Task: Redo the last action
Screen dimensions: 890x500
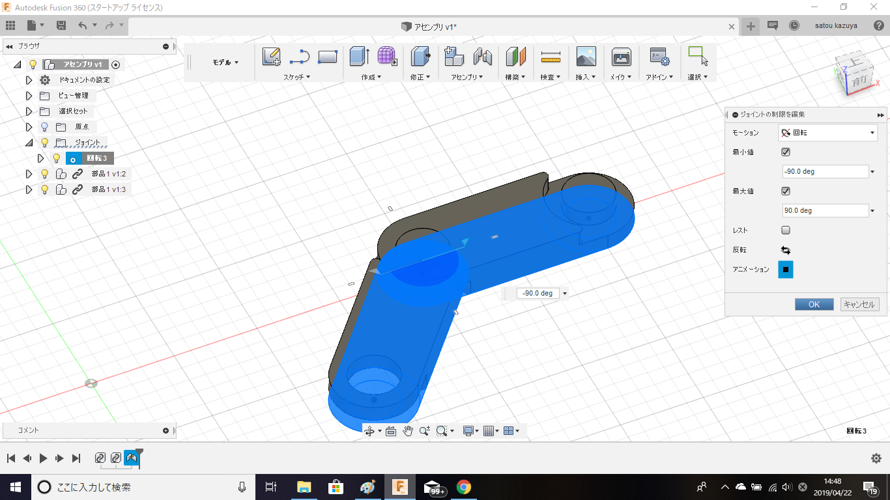Action: 109,25
